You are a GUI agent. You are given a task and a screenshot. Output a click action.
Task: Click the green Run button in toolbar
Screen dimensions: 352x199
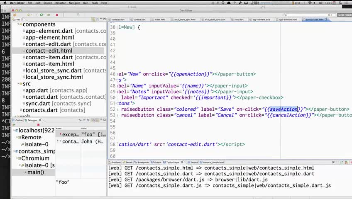[41, 15]
